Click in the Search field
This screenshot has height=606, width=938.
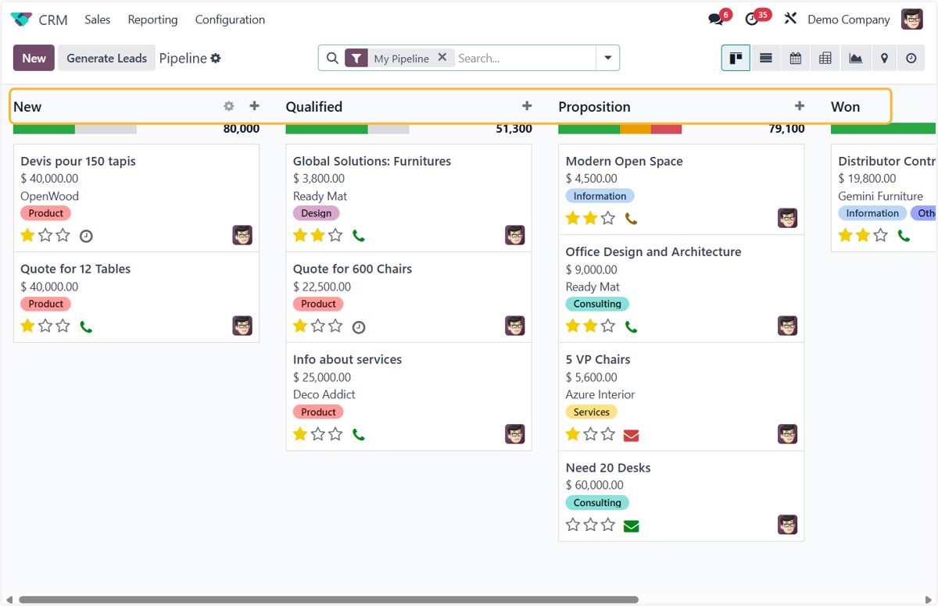point(524,58)
